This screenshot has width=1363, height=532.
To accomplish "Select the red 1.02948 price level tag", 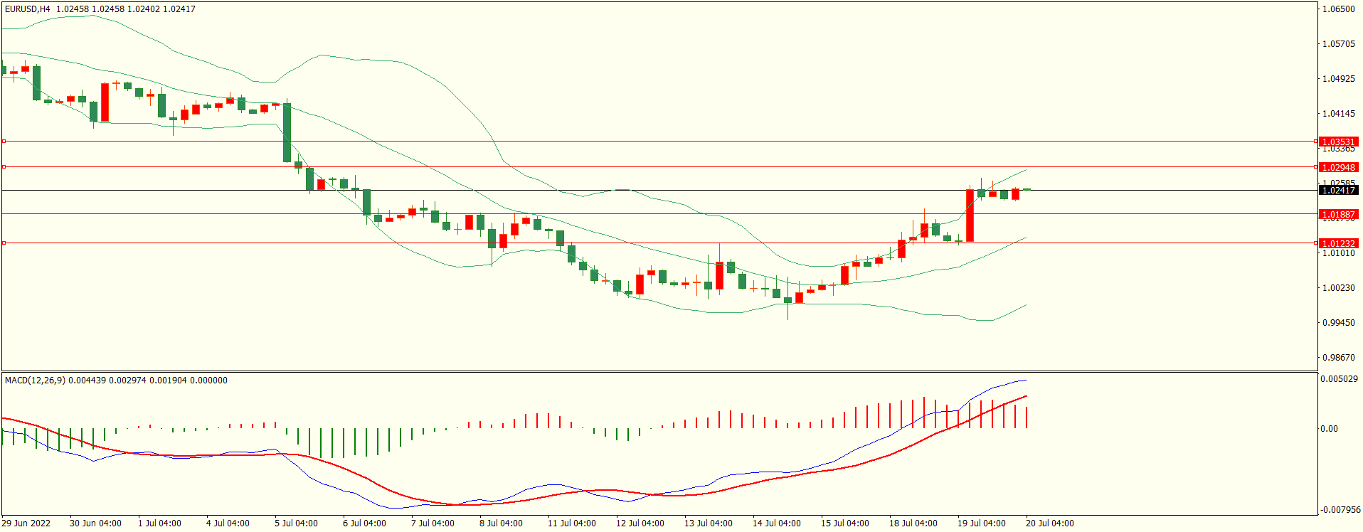I will click(1338, 168).
